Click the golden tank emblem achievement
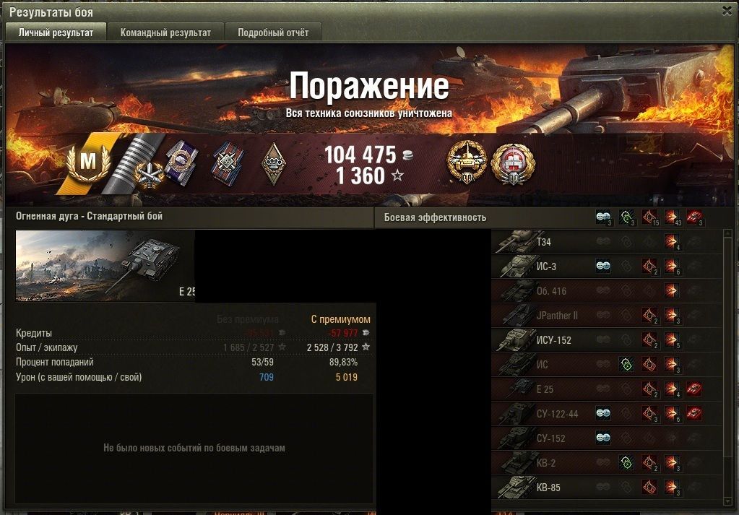 [x=467, y=162]
